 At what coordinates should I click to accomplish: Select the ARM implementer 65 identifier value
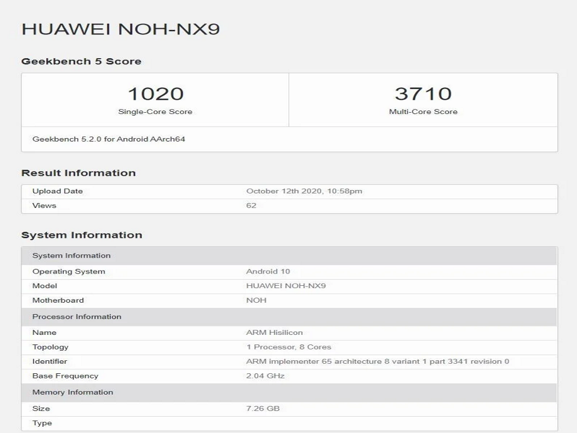coord(378,361)
